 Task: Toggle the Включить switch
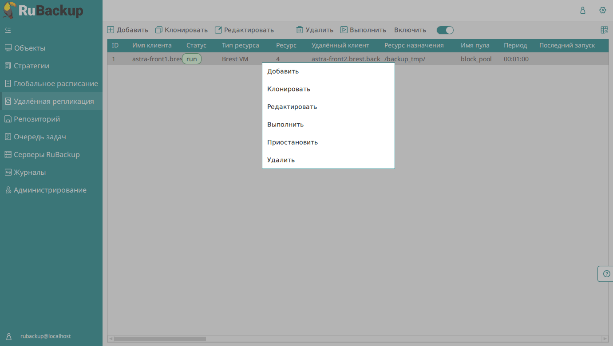point(445,30)
